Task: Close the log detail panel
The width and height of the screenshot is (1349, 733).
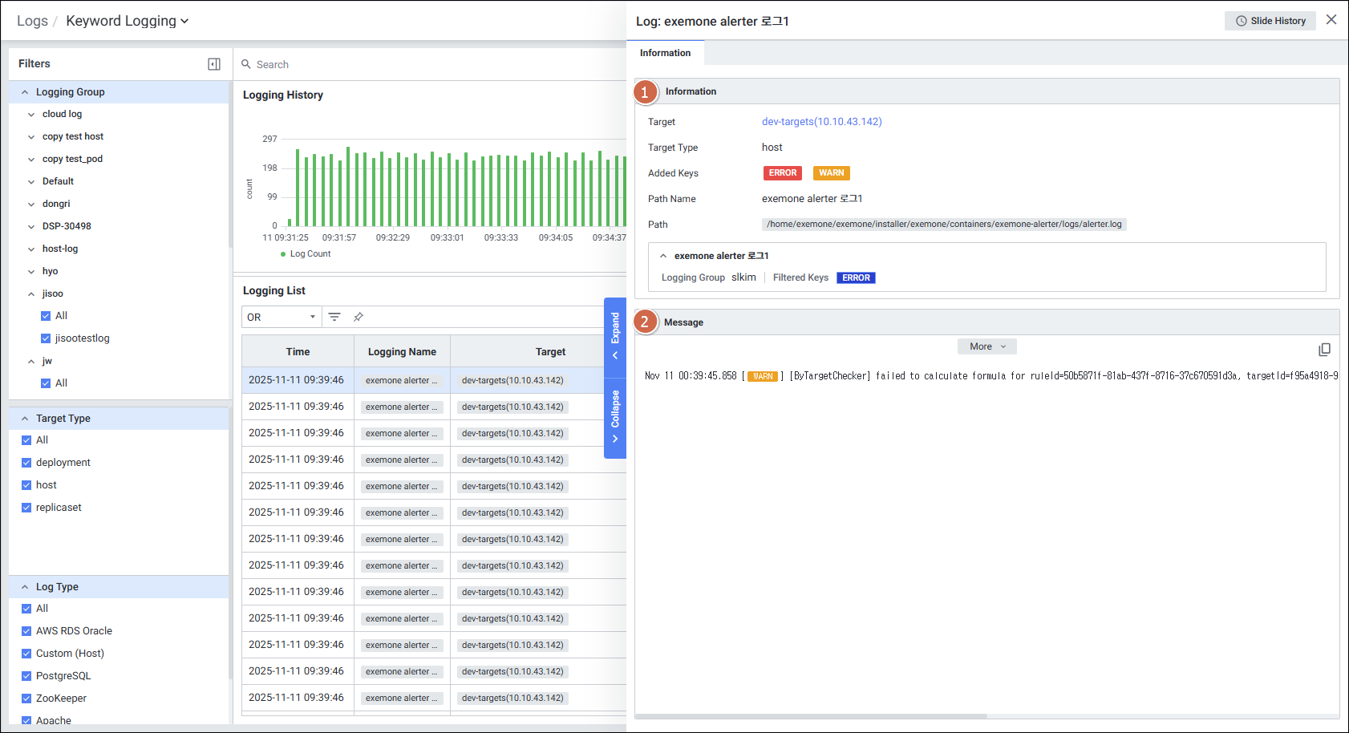Action: coord(1331,20)
